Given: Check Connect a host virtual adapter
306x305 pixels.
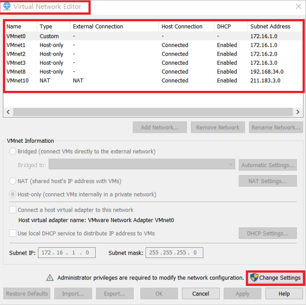Looking at the screenshot, I should pos(12,210).
